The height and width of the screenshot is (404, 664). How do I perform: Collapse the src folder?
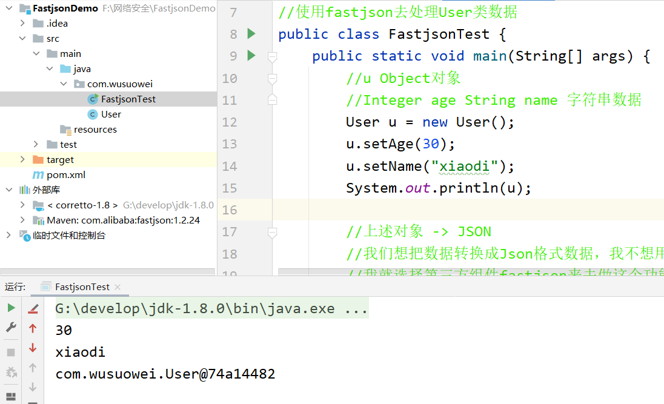(22, 39)
